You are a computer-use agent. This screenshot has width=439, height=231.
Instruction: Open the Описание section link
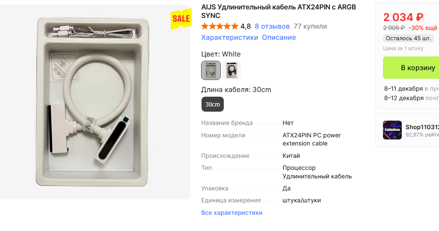[279, 38]
